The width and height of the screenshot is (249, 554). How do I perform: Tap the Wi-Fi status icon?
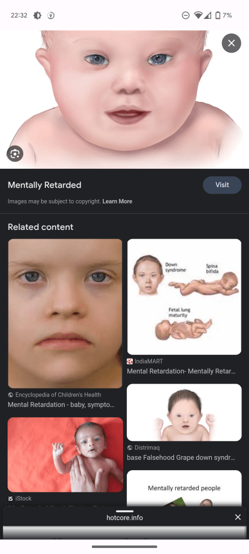pyautogui.click(x=198, y=15)
